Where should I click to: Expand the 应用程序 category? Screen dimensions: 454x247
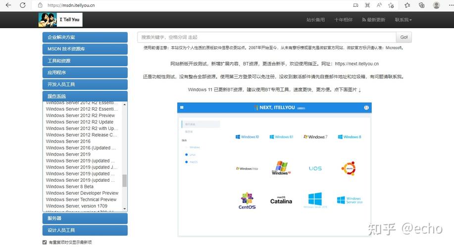(x=85, y=73)
